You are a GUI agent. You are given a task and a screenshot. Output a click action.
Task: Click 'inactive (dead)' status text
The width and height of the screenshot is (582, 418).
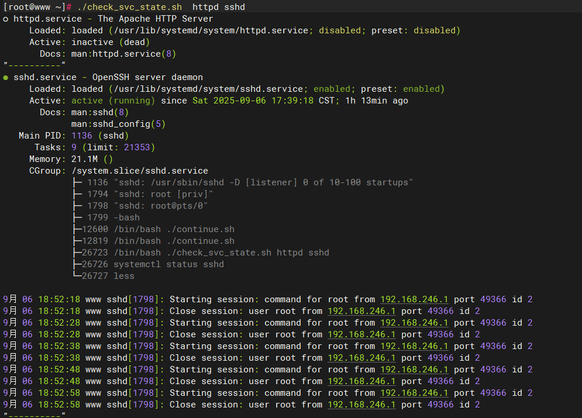(x=111, y=42)
